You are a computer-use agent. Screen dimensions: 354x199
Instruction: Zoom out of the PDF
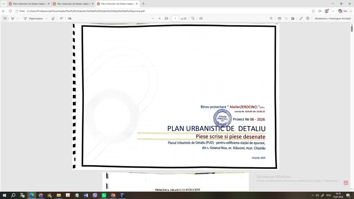153,19
